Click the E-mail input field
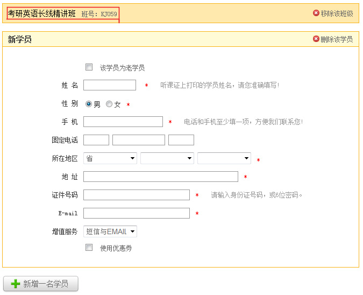Screen dimensions: 363x295 [137, 213]
